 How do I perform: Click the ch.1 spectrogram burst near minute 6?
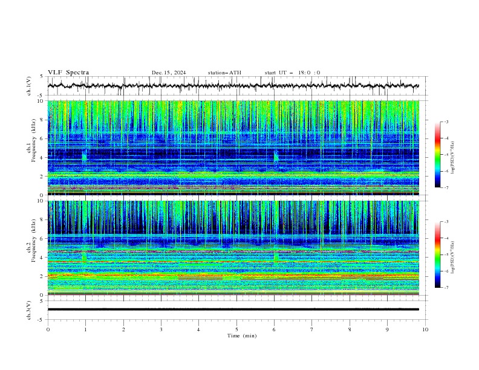click(276, 157)
